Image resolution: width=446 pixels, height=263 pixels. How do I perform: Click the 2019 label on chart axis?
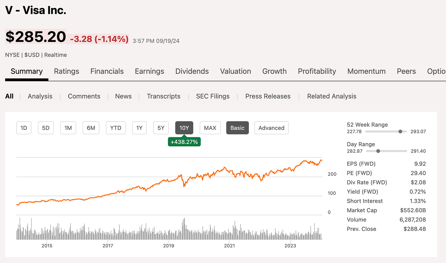point(168,246)
